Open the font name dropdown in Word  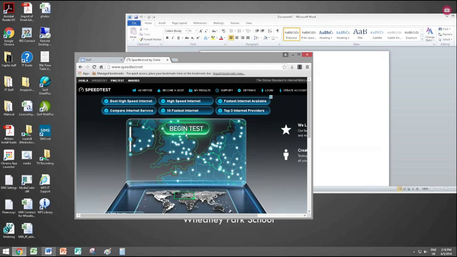[186, 31]
